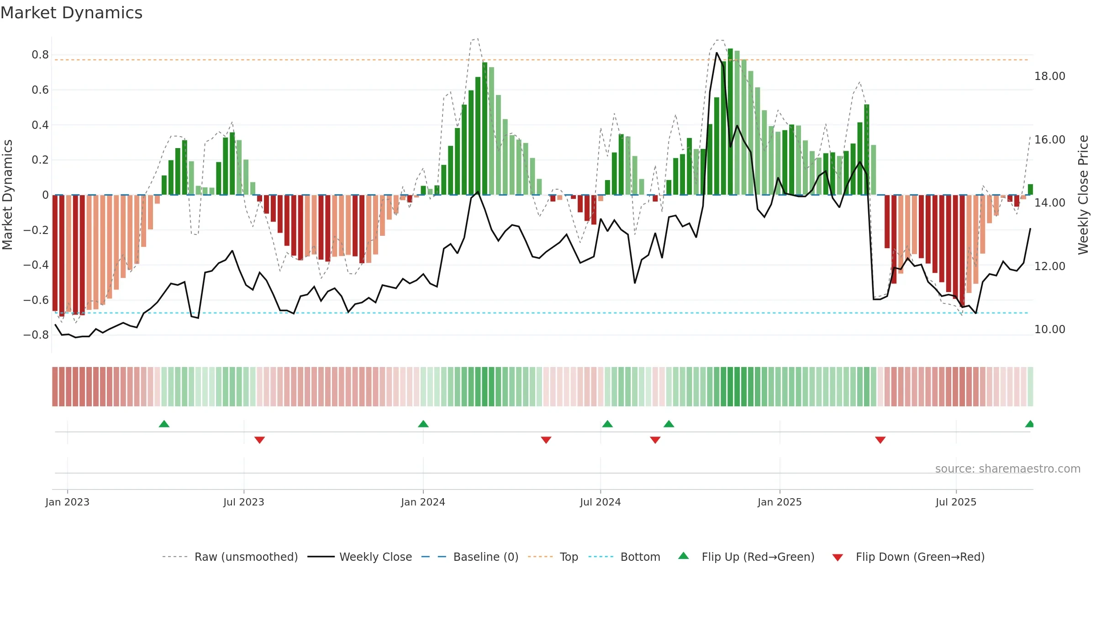
Task: Click the −0.8 left axis tick label
Action: (36, 335)
